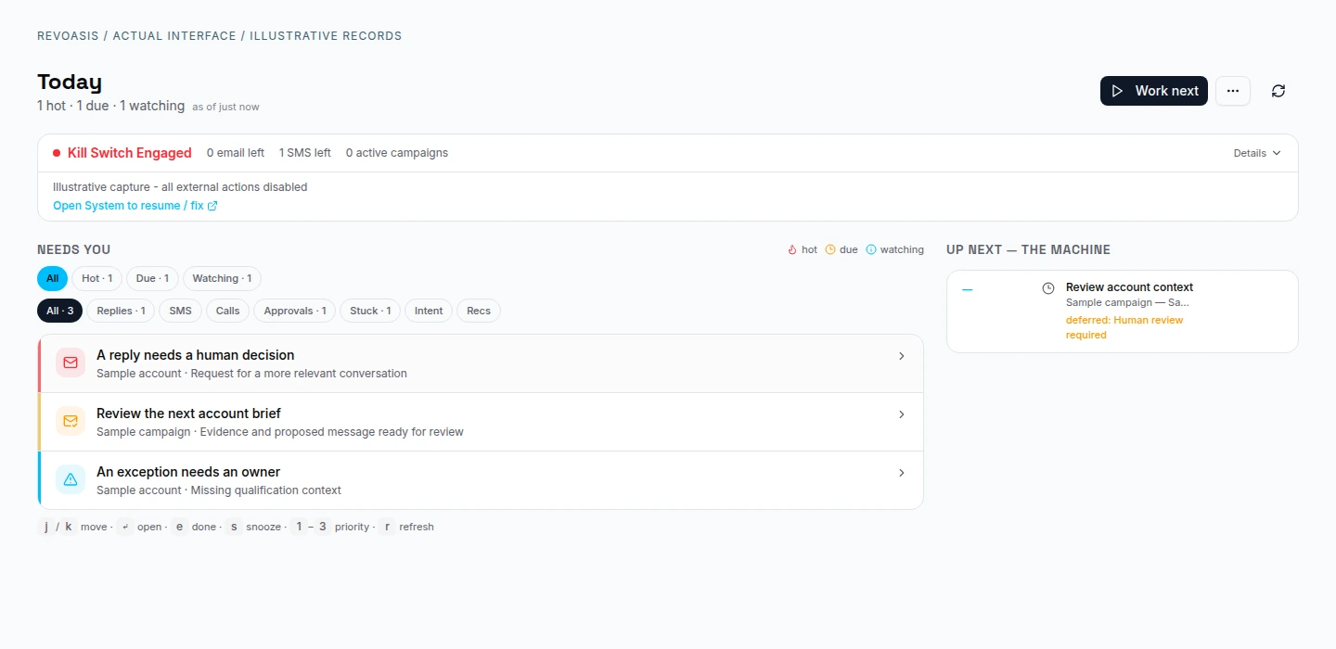1336x649 pixels.
Task: Select the blue All priority filter
Action: tap(52, 278)
